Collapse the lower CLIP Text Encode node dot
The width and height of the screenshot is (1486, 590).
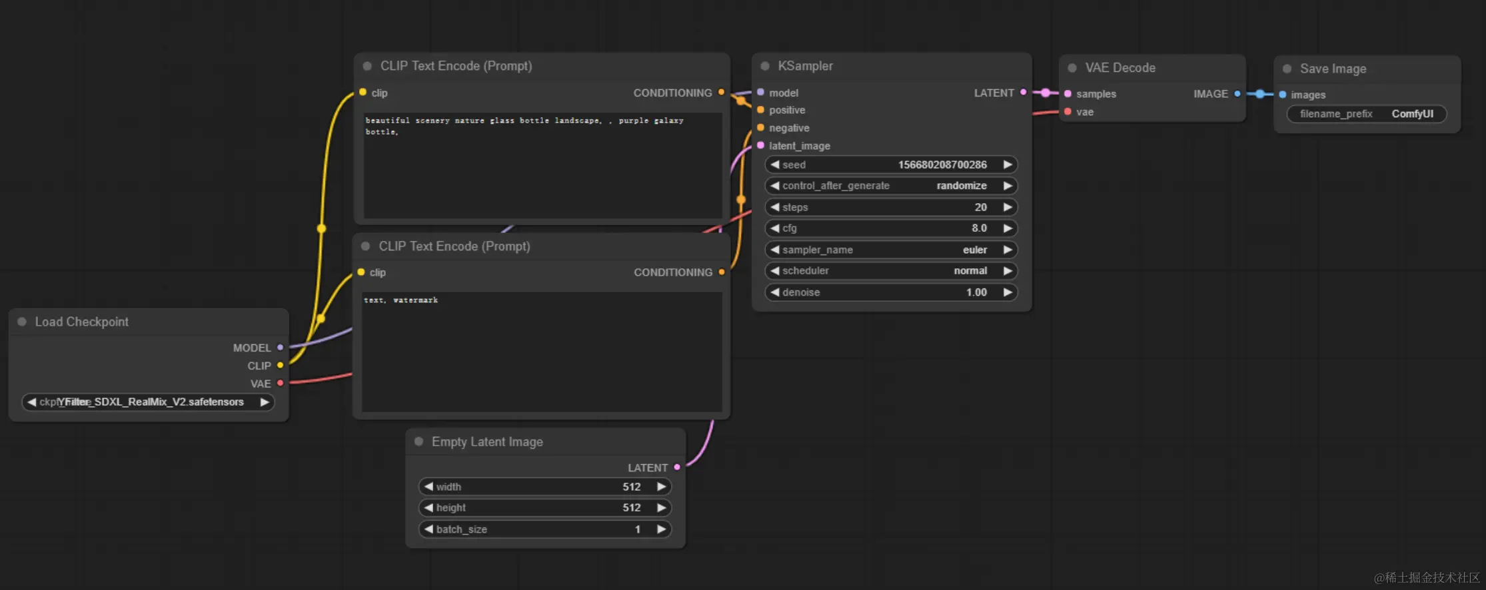pos(366,246)
